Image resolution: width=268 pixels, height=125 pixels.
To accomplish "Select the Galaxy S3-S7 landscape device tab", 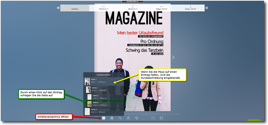I will pyautogui.click(x=161, y=8).
